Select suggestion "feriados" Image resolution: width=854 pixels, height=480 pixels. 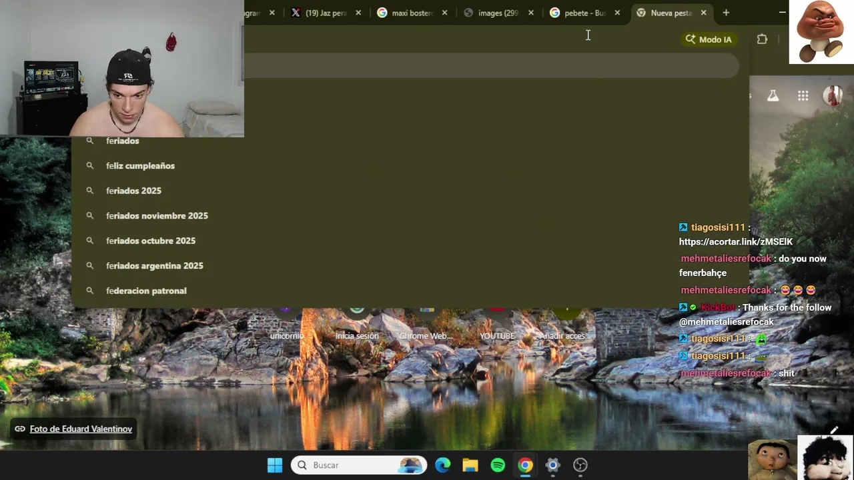point(410,141)
